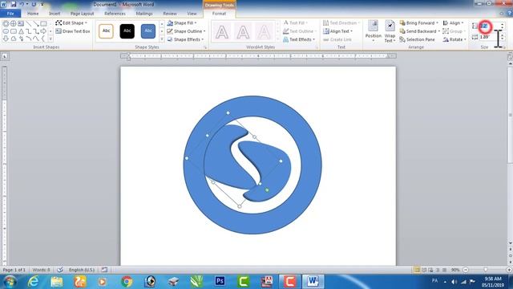The width and height of the screenshot is (513, 289).
Task: Click the green rotation handle of the shape
Action: pos(267,190)
